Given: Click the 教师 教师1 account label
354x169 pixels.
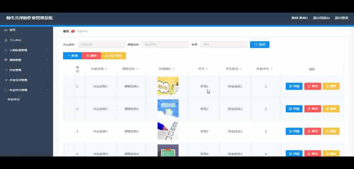Looking at the screenshot, I should pos(299,18).
